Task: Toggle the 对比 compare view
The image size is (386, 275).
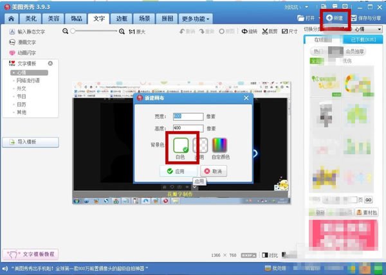Action: click(x=270, y=255)
